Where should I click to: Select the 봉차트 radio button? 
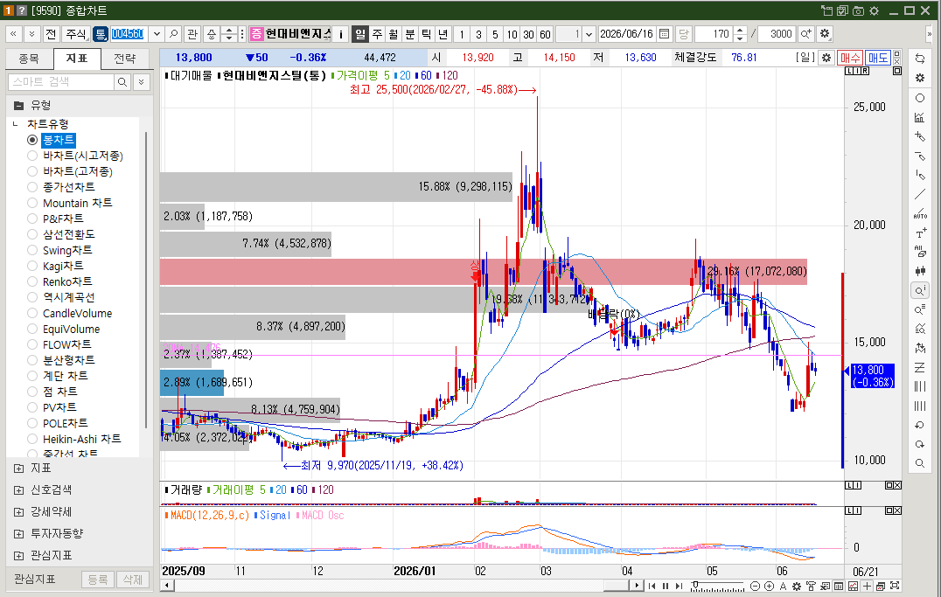click(x=32, y=140)
